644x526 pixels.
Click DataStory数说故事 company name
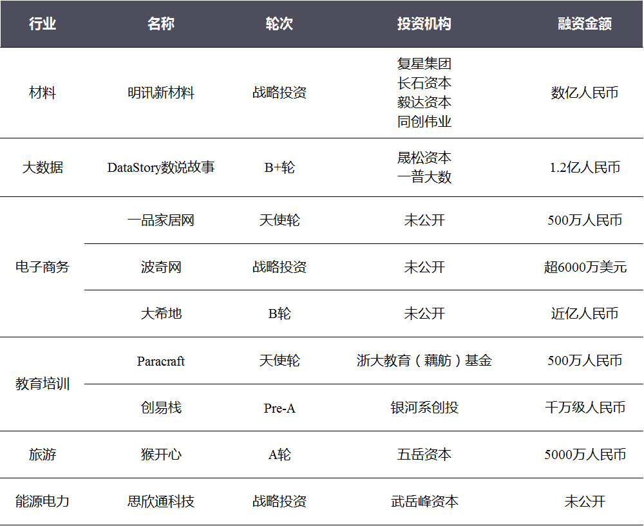click(x=160, y=167)
